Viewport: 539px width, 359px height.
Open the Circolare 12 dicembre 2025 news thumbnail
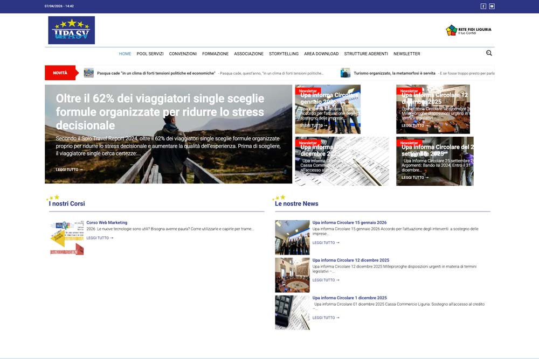point(292,275)
